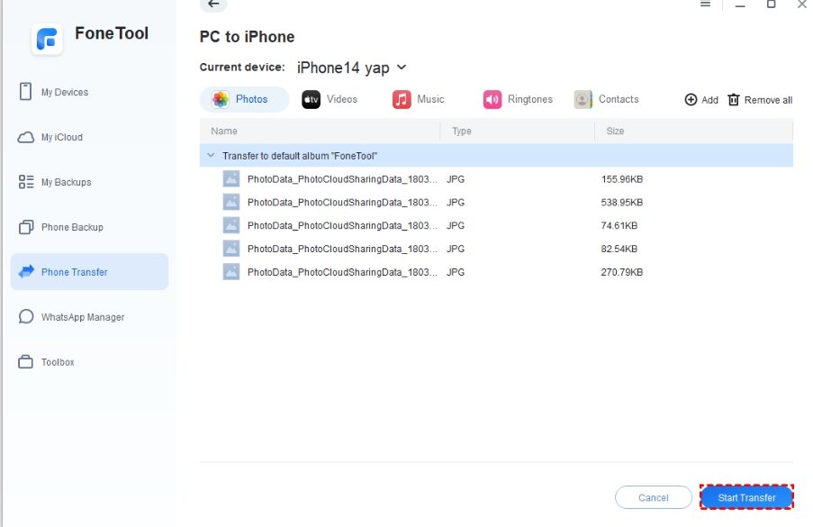Collapse the 'Transfer to default album' group

[x=211, y=156]
